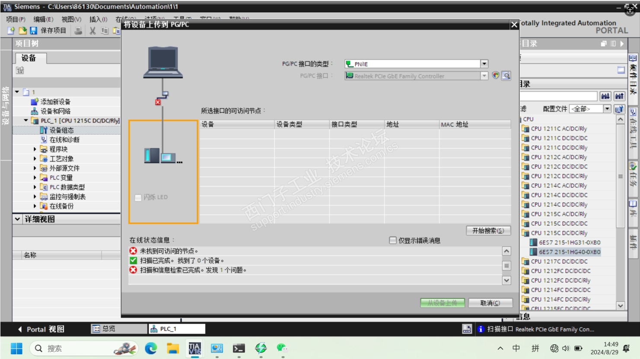640x359 pixels.
Task: Switch to the 总览 tab
Action: click(118, 329)
